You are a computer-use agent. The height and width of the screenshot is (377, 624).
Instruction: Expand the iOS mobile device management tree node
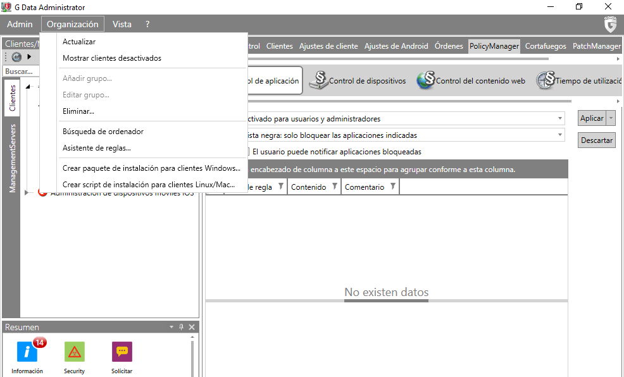point(27,193)
